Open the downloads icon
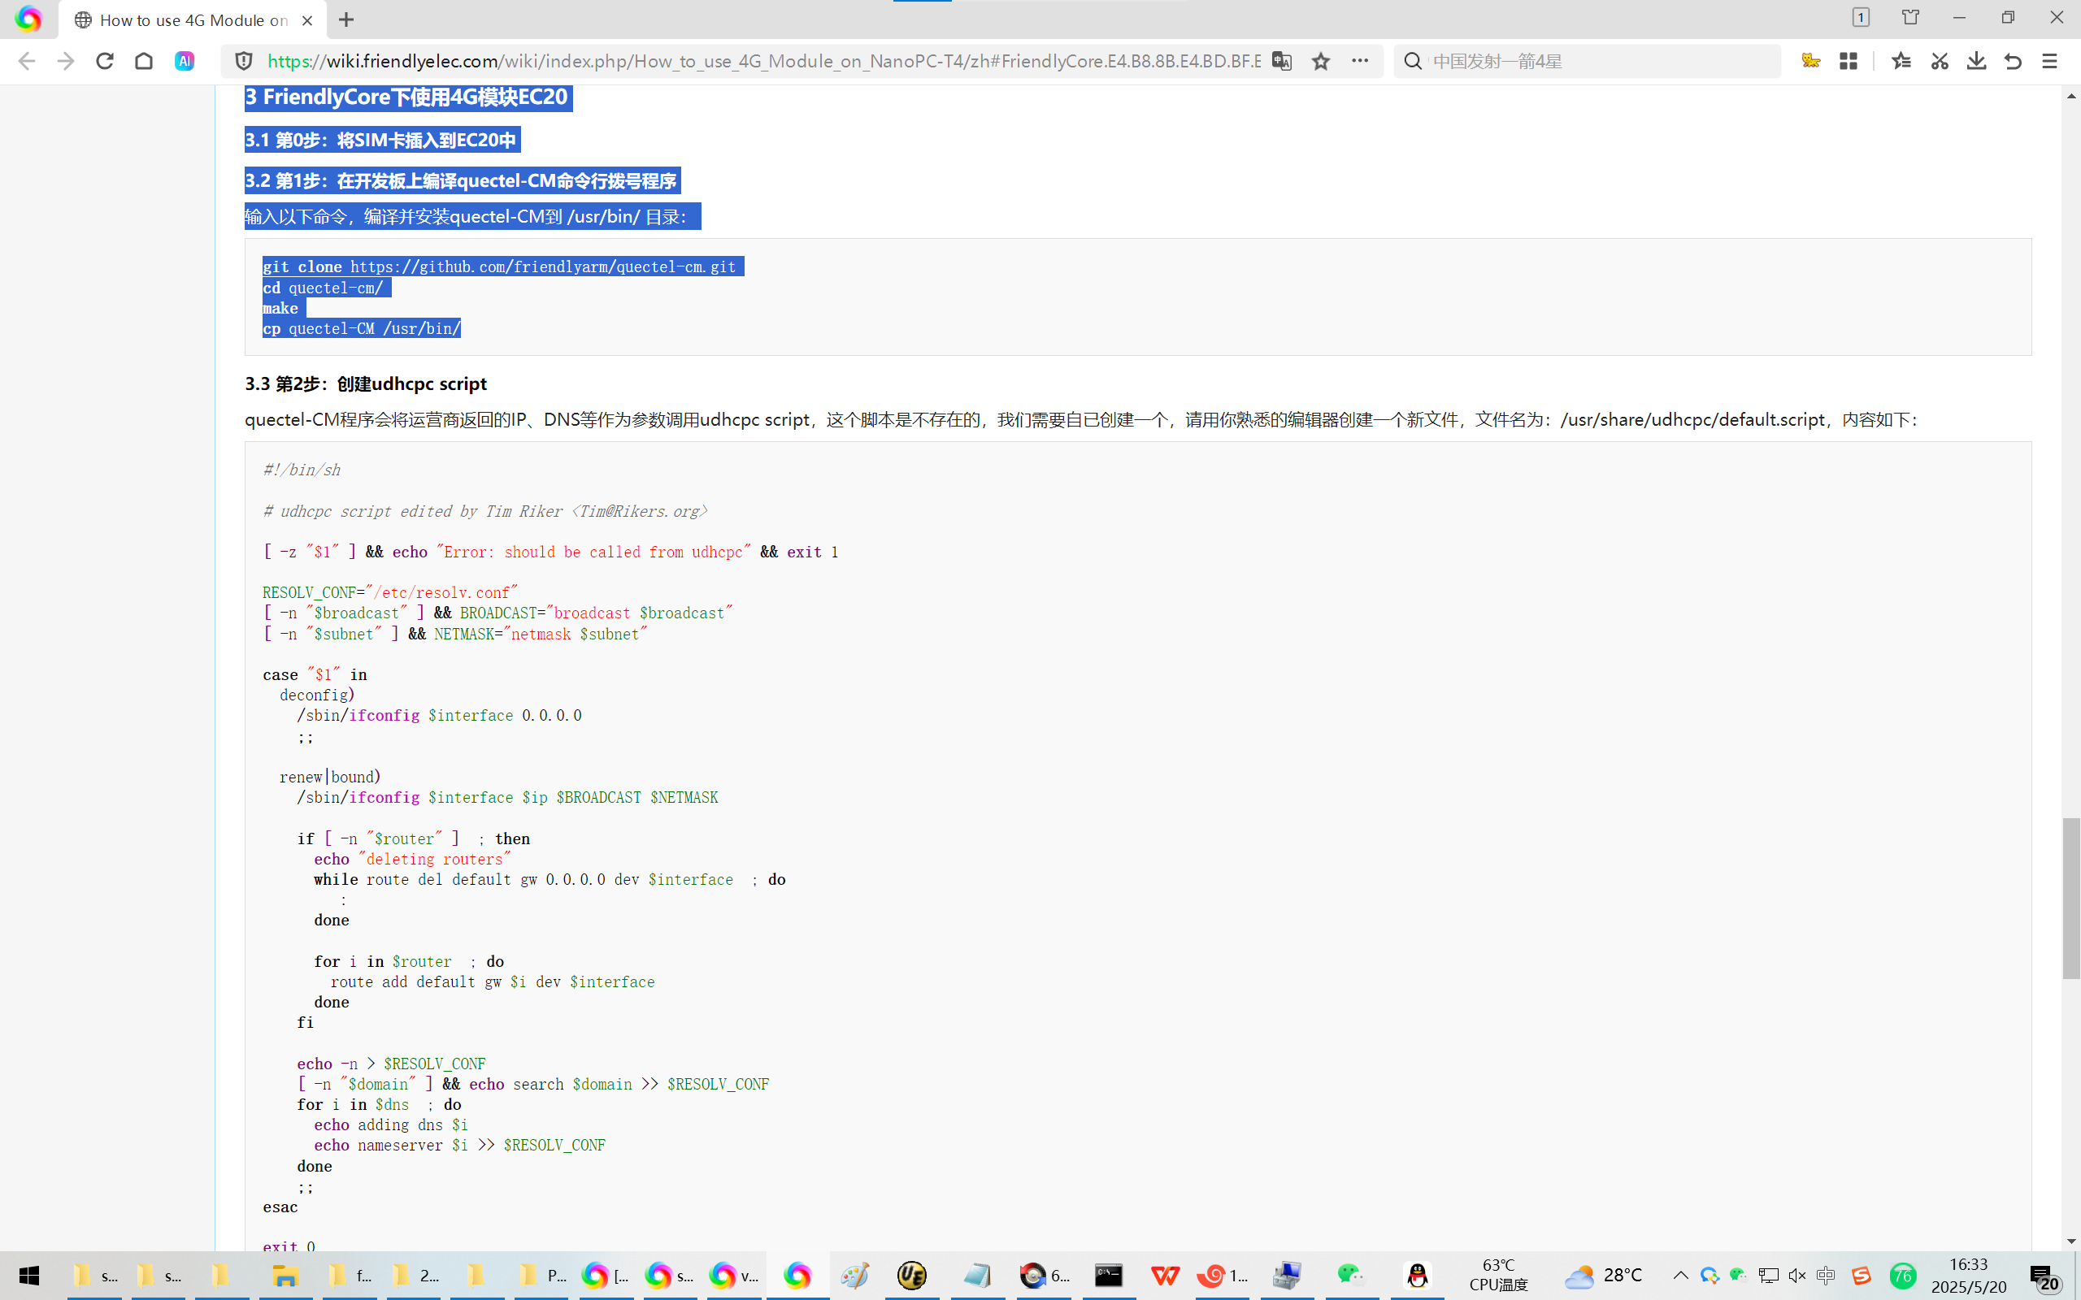 [x=1976, y=61]
